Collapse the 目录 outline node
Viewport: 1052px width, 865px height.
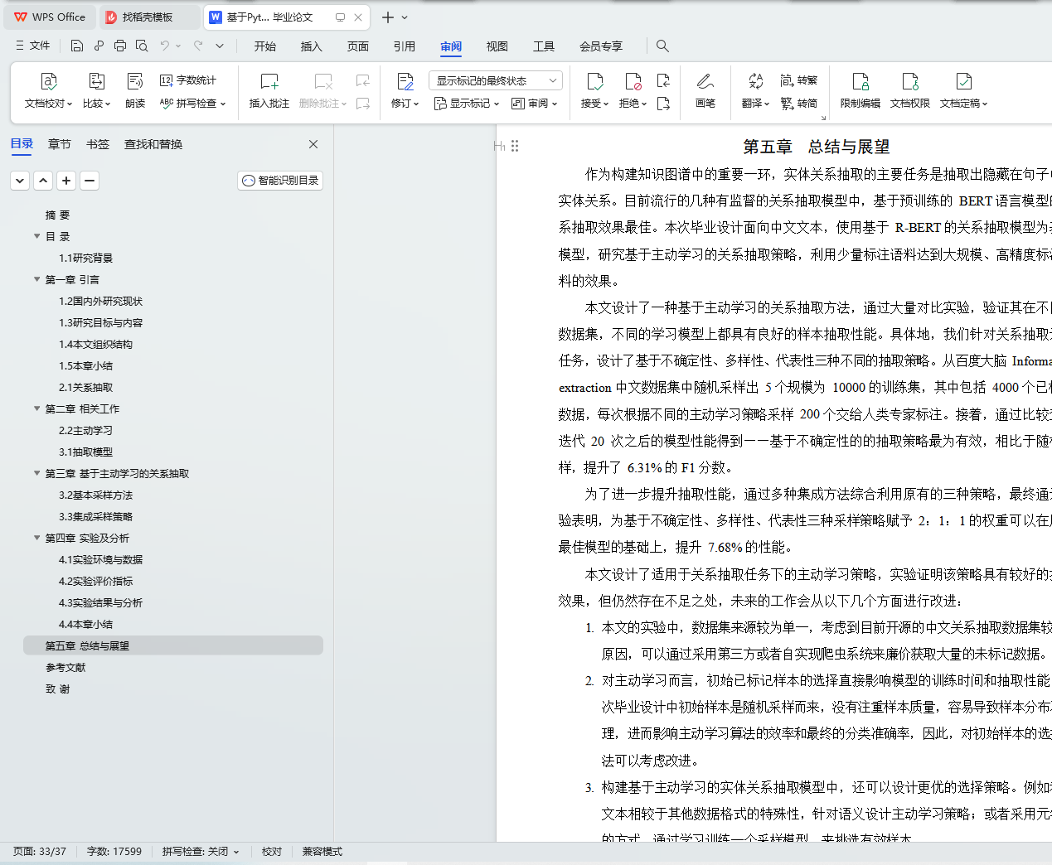[x=36, y=236]
